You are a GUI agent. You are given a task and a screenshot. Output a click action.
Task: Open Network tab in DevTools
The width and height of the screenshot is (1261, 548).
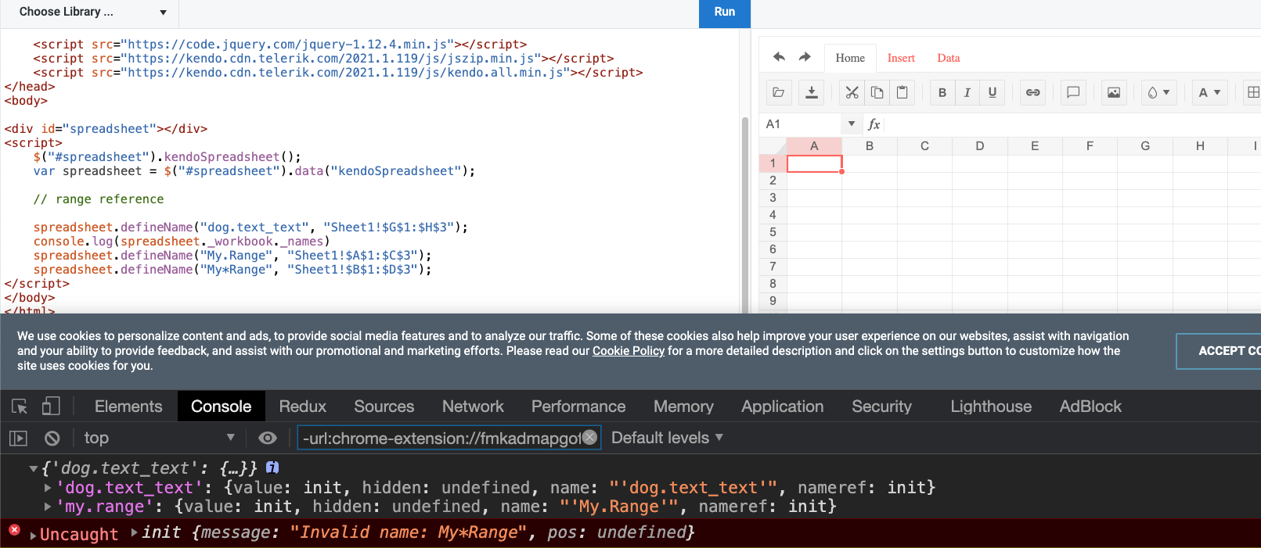[473, 407]
